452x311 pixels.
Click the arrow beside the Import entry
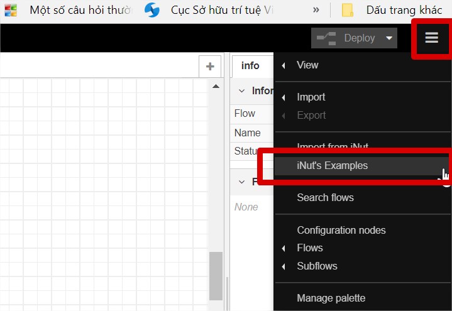pyautogui.click(x=284, y=98)
